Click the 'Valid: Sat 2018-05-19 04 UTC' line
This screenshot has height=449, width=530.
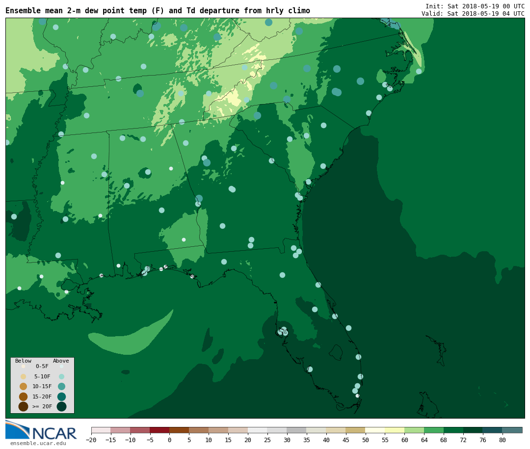click(x=473, y=14)
